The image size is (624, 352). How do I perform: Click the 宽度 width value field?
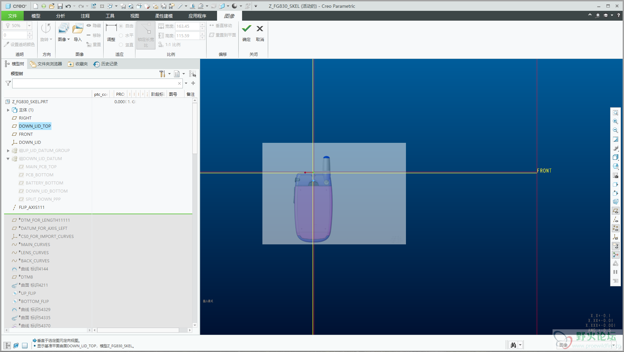click(x=187, y=26)
